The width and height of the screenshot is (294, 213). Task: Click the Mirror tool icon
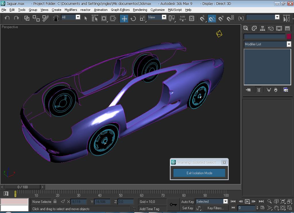click(x=286, y=18)
